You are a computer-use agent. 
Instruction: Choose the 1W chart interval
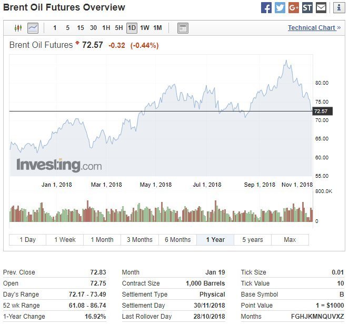point(145,28)
